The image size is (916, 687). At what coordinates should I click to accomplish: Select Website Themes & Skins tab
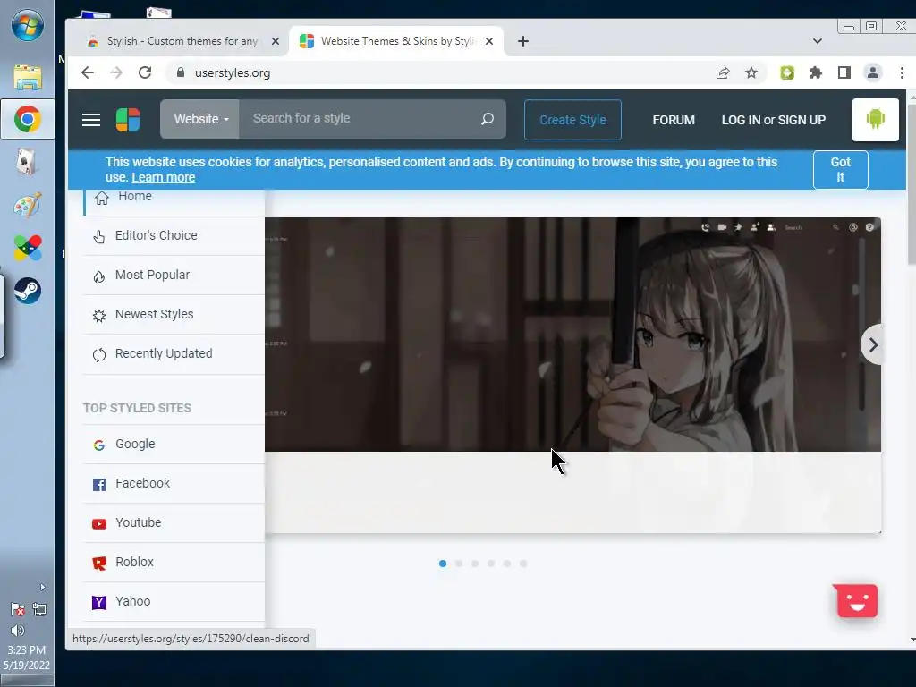397,41
